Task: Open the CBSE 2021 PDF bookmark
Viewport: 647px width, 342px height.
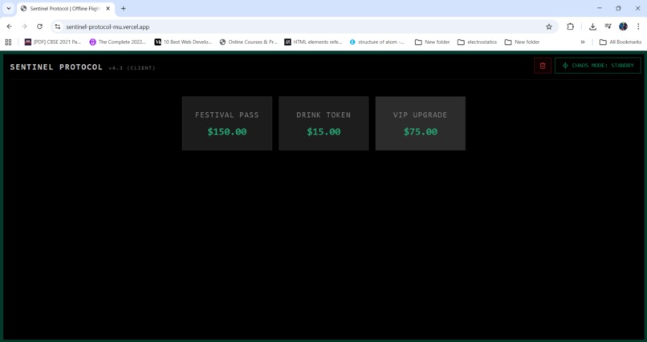Action: pyautogui.click(x=53, y=42)
